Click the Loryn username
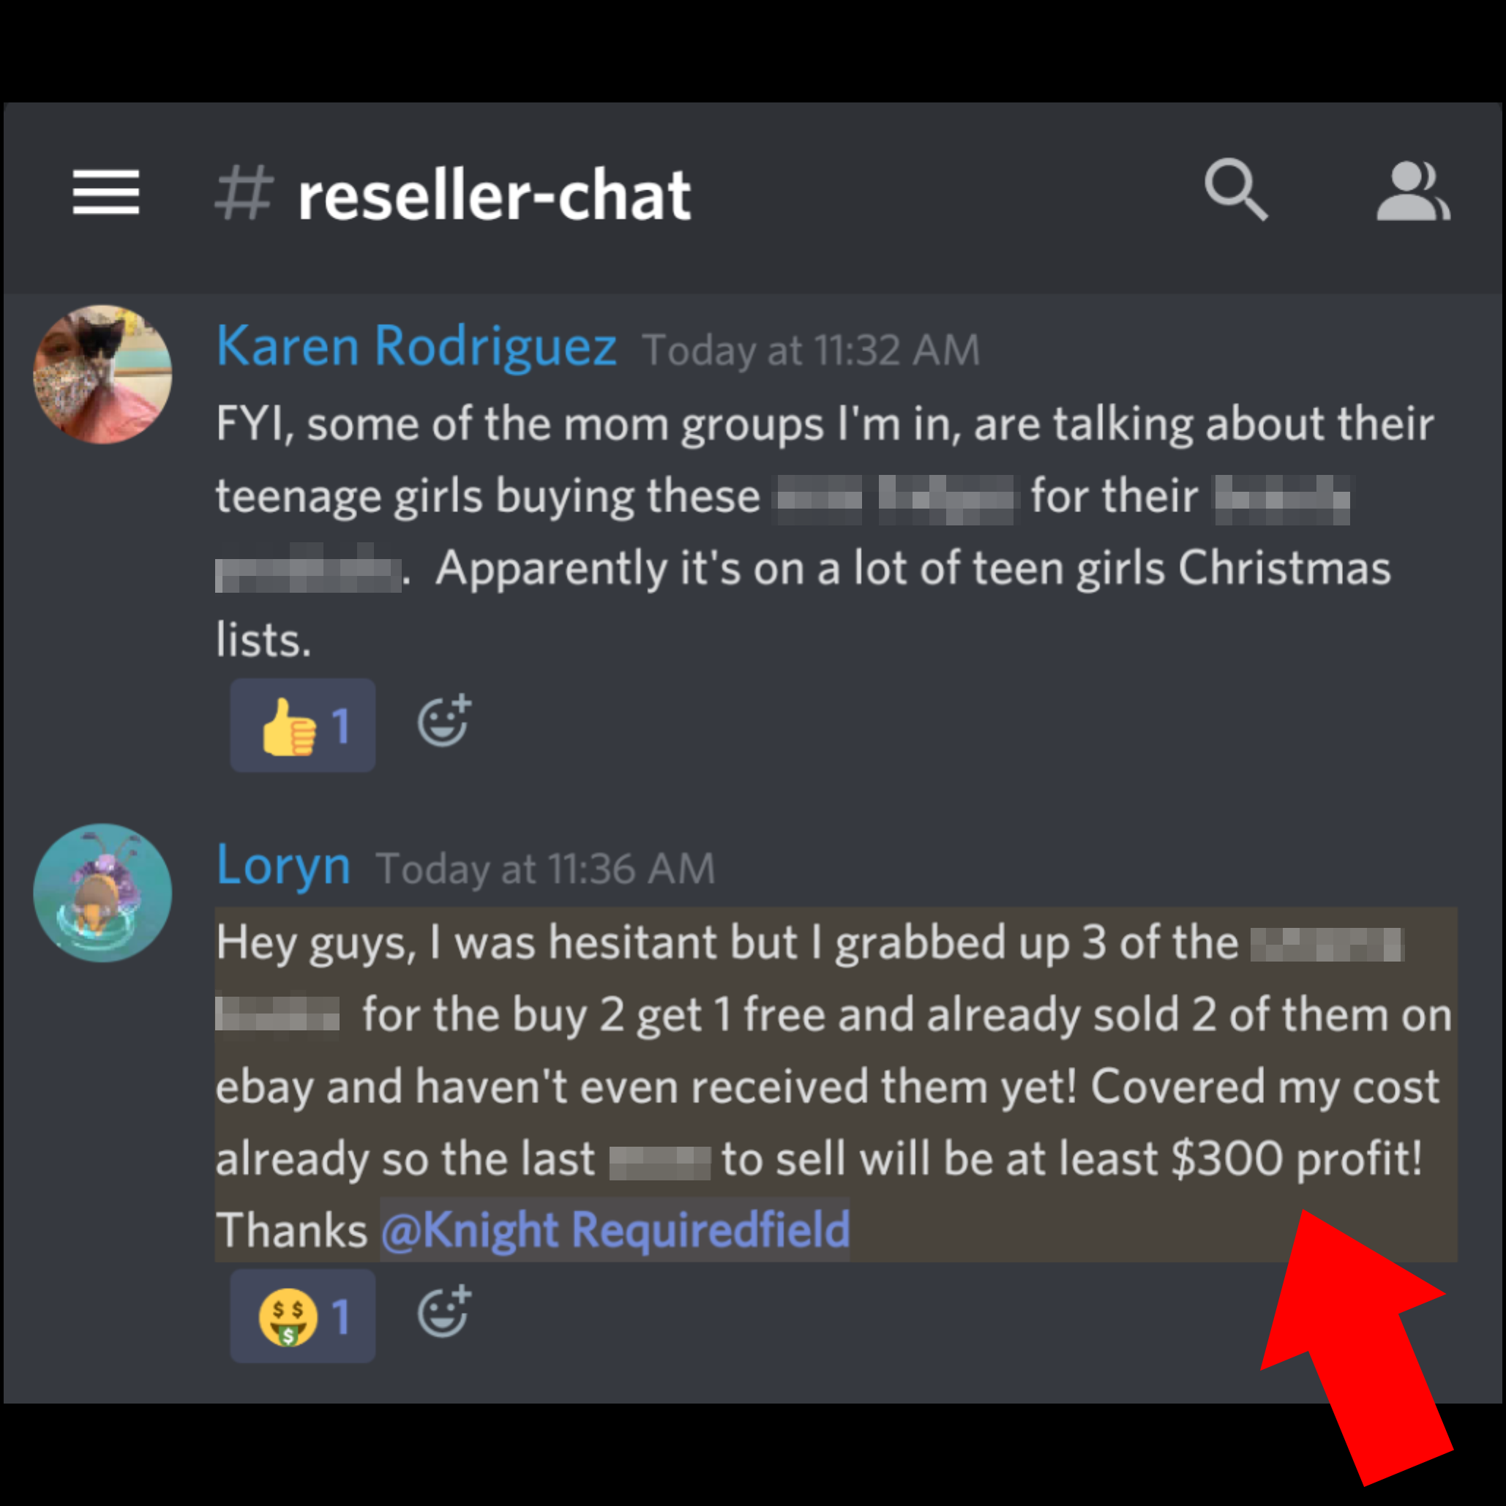 point(284,865)
